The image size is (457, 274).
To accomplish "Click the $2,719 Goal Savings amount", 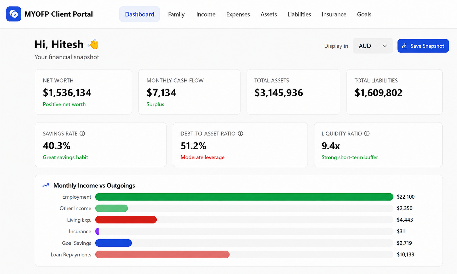I will tap(404, 243).
